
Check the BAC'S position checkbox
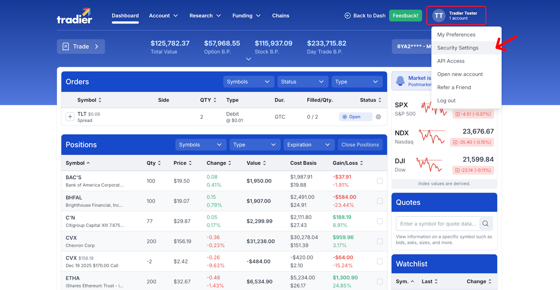point(380,181)
